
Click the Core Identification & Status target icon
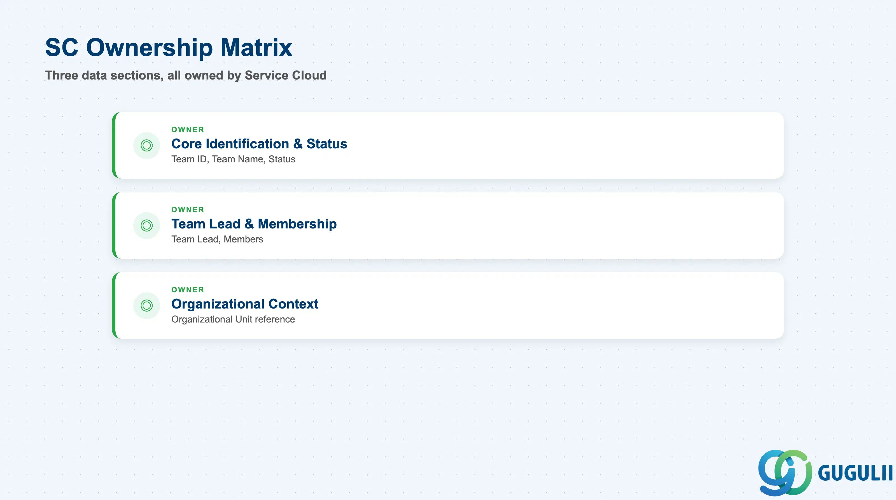tap(146, 145)
